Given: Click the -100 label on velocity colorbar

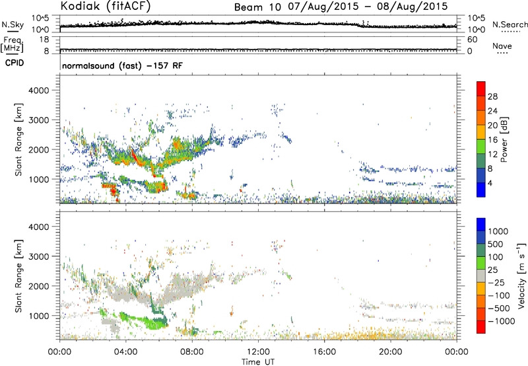Looking at the screenshot, I should (x=498, y=295).
